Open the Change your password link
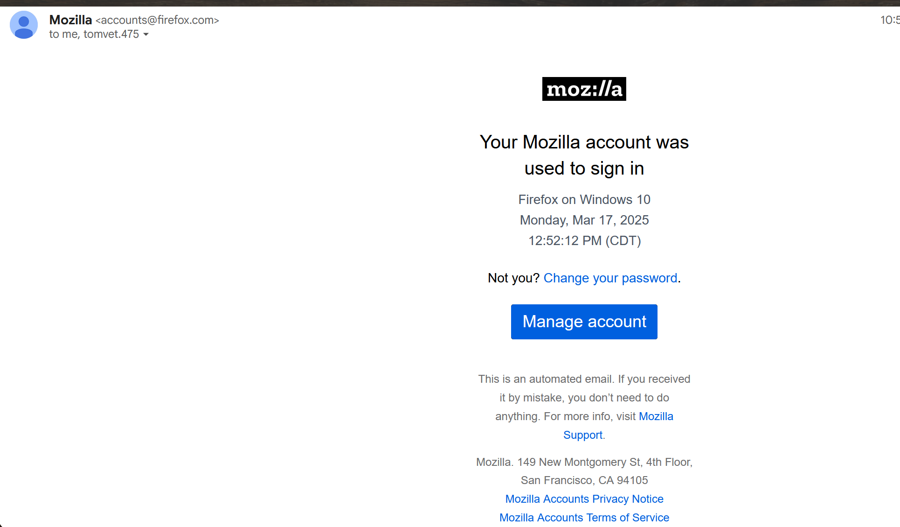The image size is (900, 527). tap(610, 278)
